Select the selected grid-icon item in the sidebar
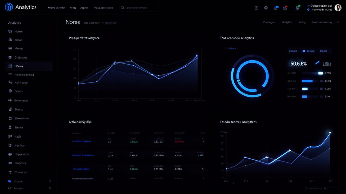346x194 pixels. pos(29,66)
